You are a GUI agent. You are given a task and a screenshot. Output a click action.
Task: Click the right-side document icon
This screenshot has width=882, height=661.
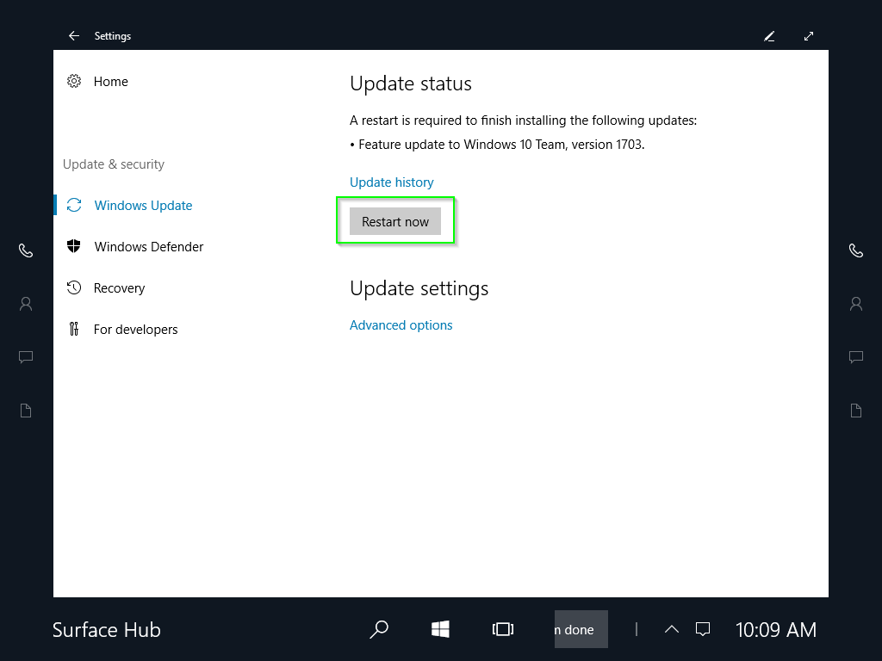pos(856,411)
